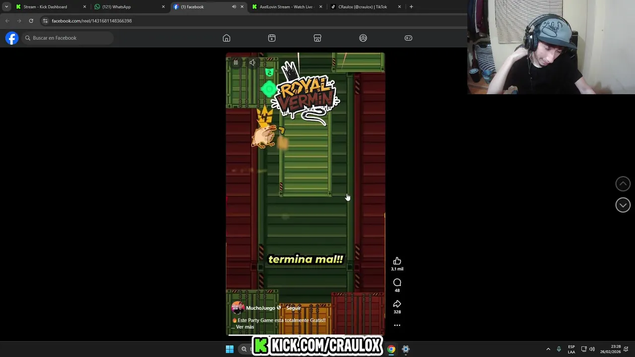This screenshot has height=357, width=635.
Task: Open a new browser tab
Action: [x=411, y=7]
